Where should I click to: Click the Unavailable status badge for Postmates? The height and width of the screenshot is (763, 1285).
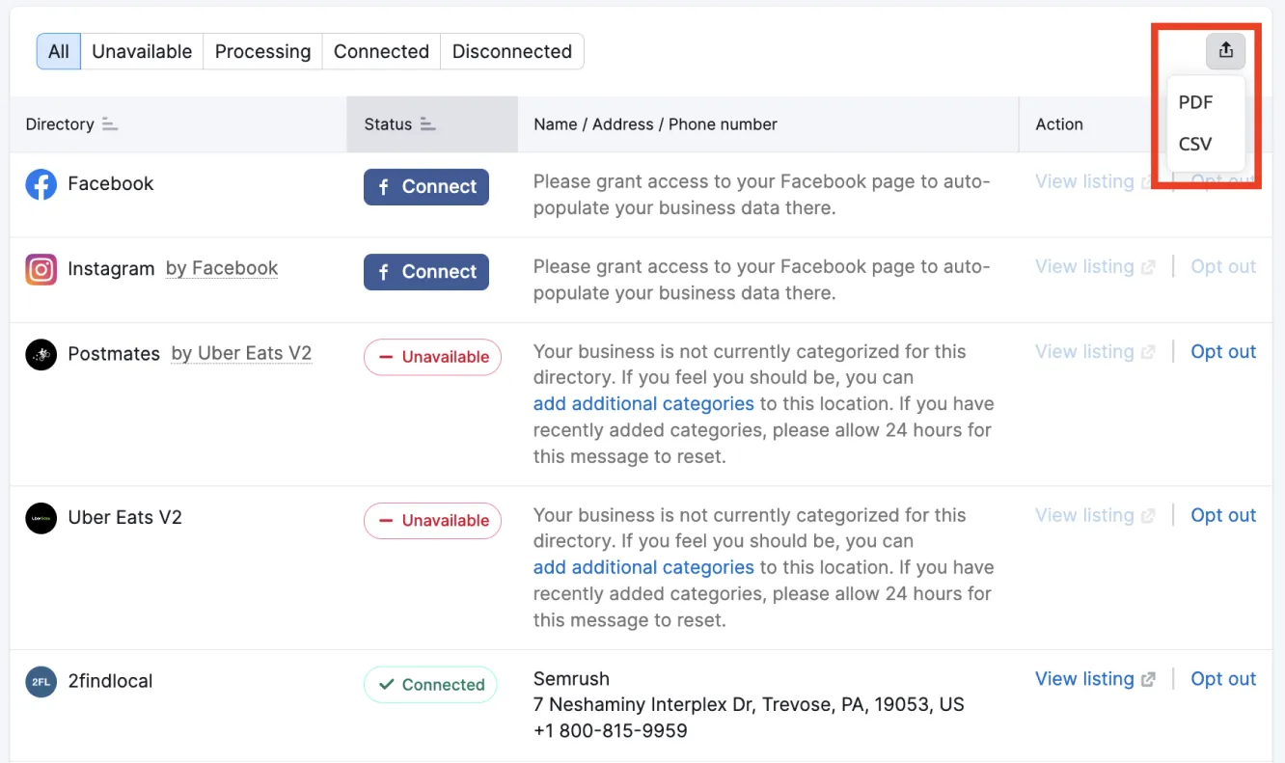(x=432, y=357)
